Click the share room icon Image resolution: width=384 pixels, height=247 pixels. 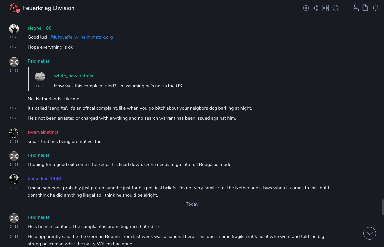point(315,8)
